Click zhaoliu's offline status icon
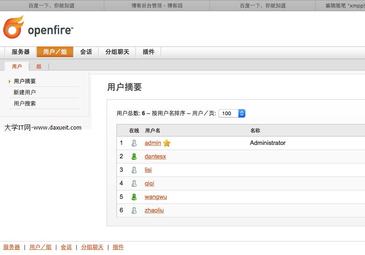This screenshot has height=255, width=365. [134, 210]
